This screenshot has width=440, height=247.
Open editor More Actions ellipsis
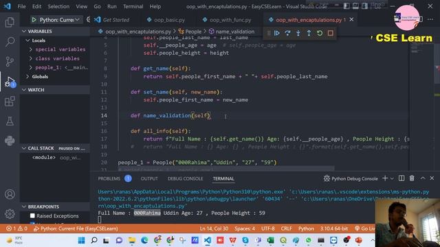[430, 19]
